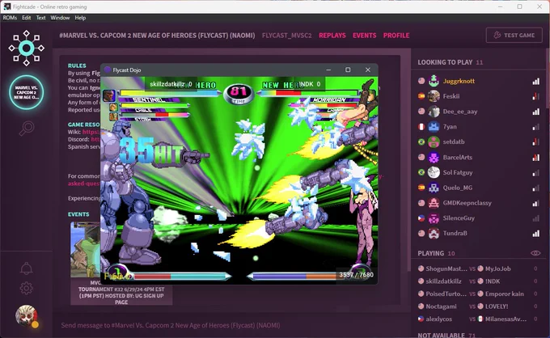Click the FLYCAST_MVSC2 label in header

pyautogui.click(x=286, y=36)
